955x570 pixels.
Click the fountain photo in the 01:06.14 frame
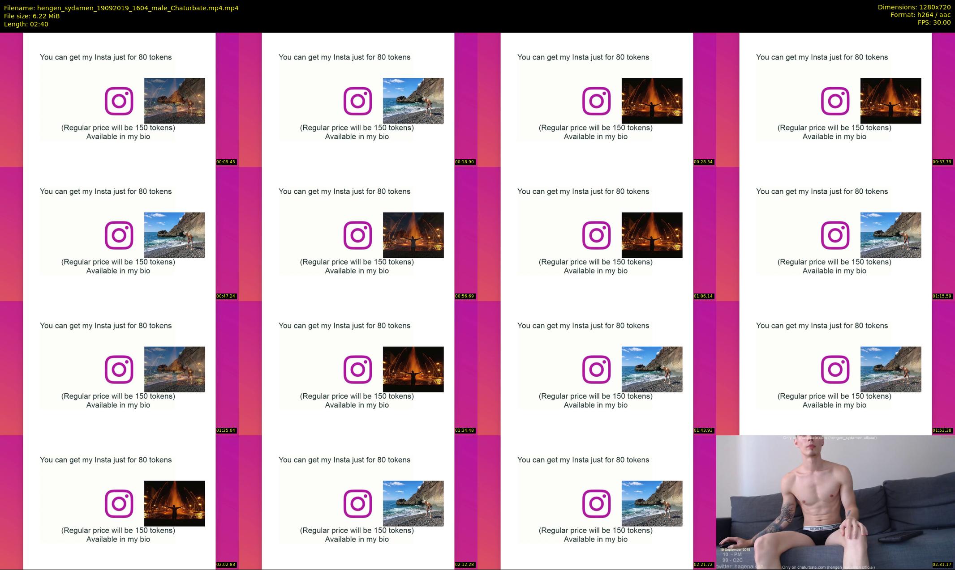652,235
